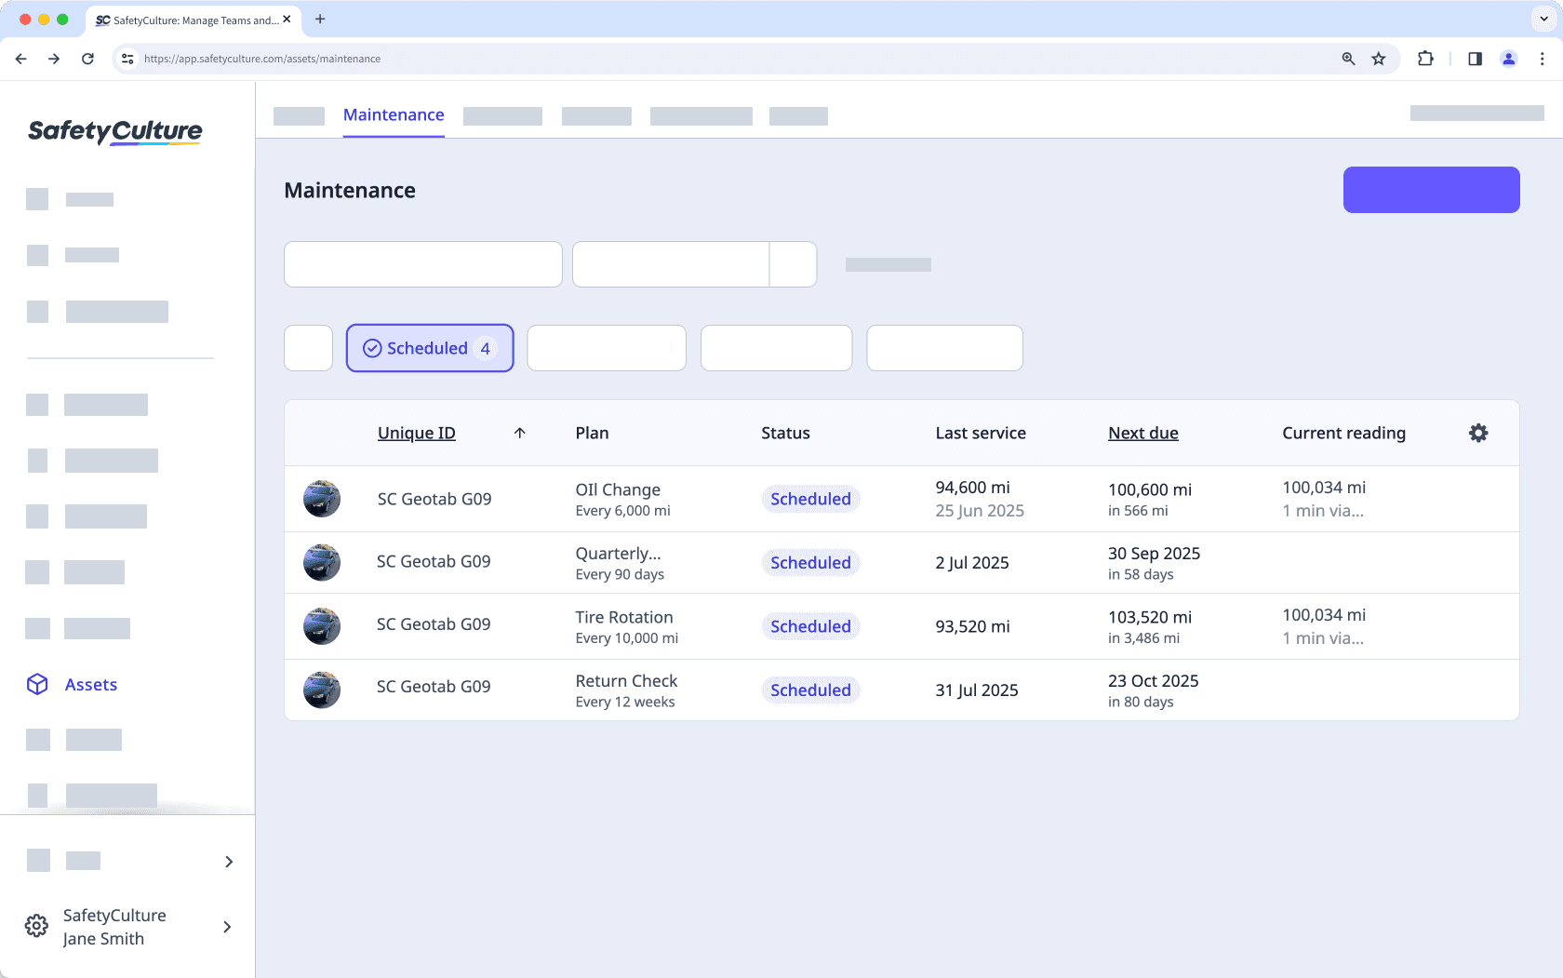Open the browser extensions puzzle icon
The image size is (1563, 978).
pyautogui.click(x=1424, y=59)
